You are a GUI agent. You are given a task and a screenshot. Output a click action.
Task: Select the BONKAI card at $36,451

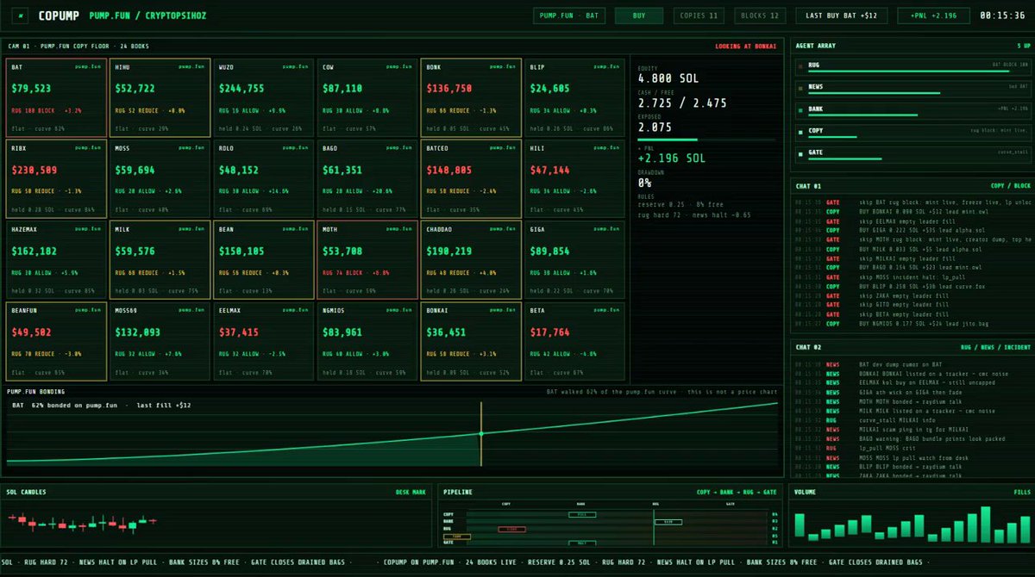coord(472,340)
